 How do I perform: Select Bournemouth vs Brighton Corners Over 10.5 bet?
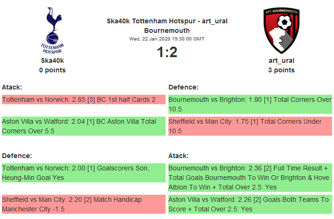[250, 104]
